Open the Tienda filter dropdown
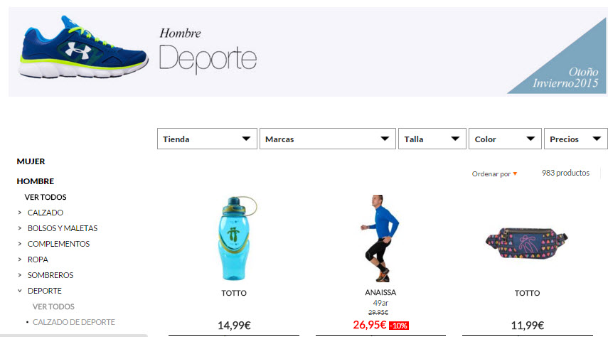Screen dimensions: 608x337 pyautogui.click(x=207, y=139)
